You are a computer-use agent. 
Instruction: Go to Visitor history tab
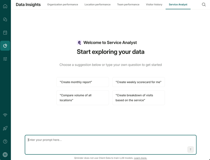tap(154, 5)
